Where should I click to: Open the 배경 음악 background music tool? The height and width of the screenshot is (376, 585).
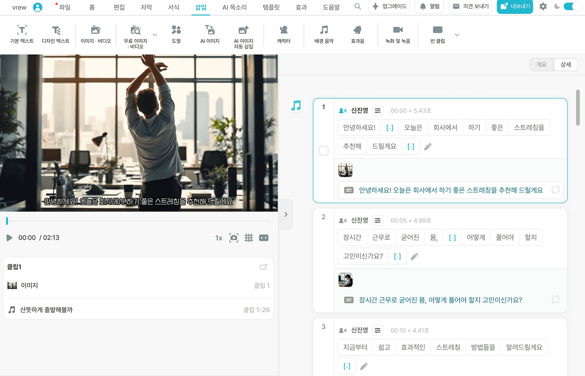coord(324,30)
